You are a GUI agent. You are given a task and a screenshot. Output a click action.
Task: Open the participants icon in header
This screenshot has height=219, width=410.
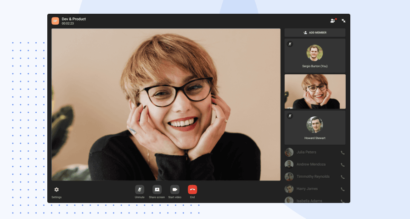click(x=333, y=21)
